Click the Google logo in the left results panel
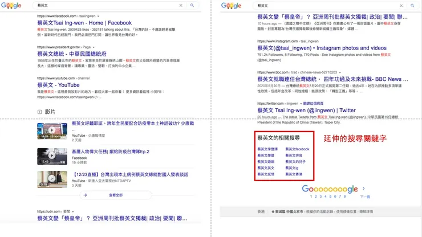This screenshot has width=422, height=237. click(x=11, y=5)
